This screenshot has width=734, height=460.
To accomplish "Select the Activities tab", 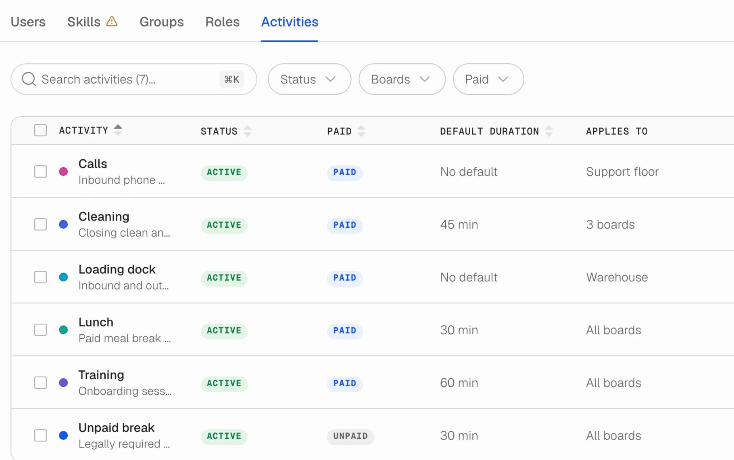I will 290,22.
